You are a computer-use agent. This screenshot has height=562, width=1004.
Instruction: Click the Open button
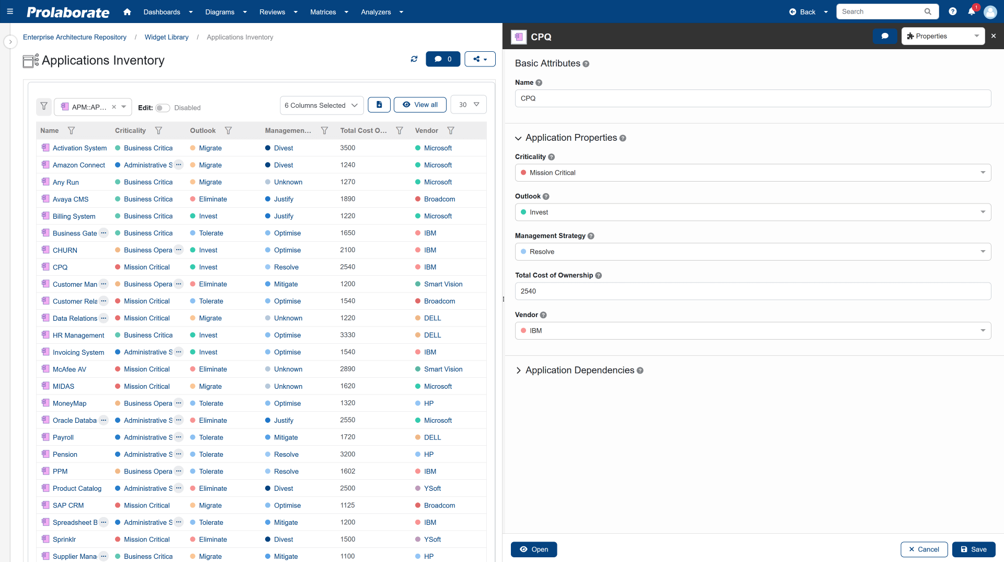click(534, 549)
